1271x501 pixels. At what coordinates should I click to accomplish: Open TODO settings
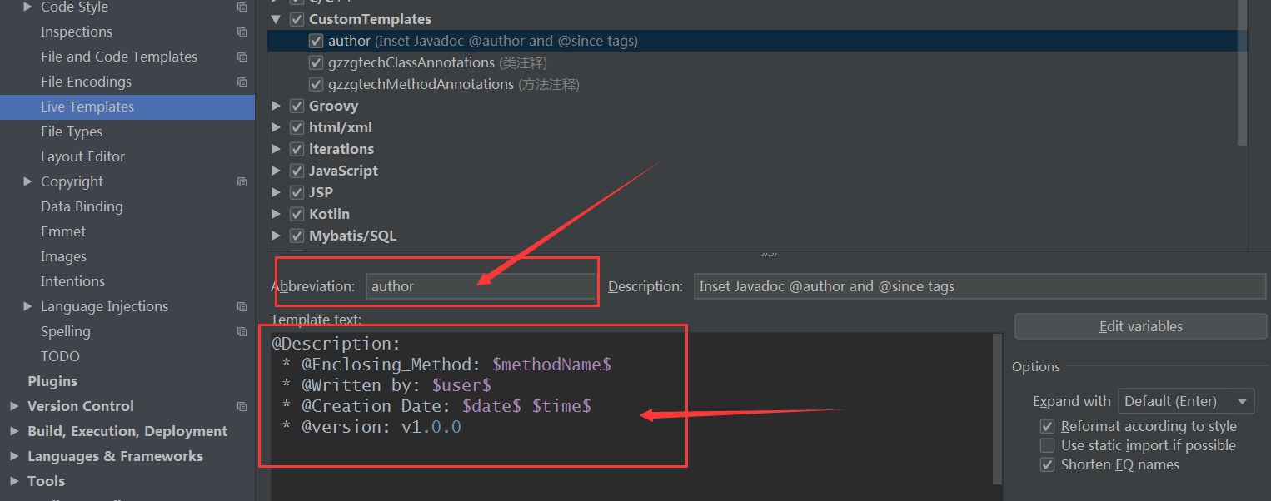click(x=60, y=356)
